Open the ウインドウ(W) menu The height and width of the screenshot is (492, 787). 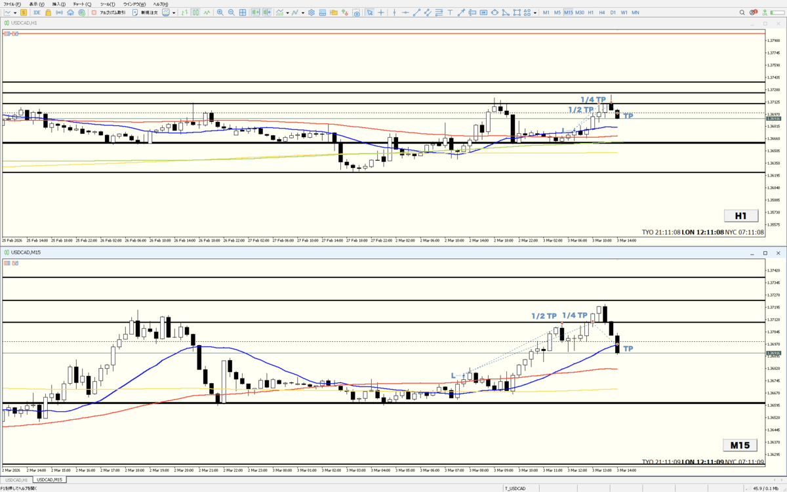click(x=134, y=4)
